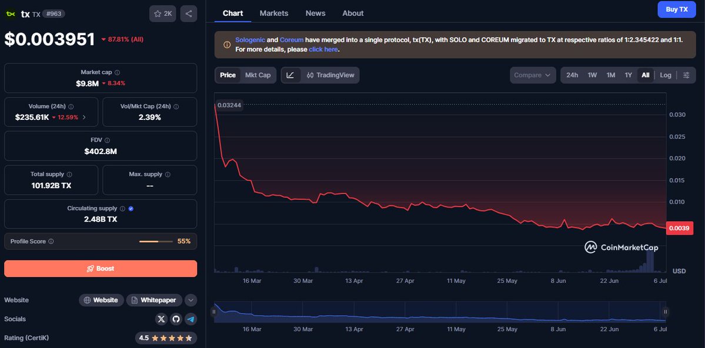Screen dimensions: 705x348
Task: Switch to line chart icon
Action: pyautogui.click(x=290, y=75)
